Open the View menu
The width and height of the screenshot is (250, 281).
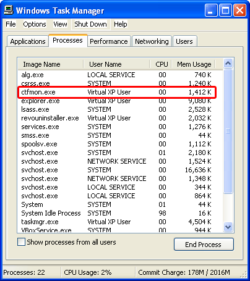coord(60,24)
